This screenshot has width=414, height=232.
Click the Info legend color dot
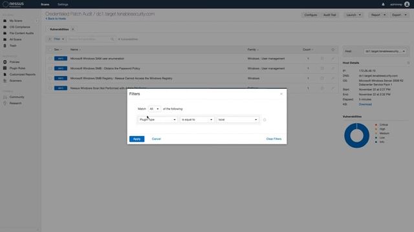click(x=376, y=142)
